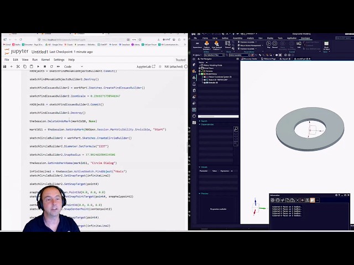Reload the browser page
Viewport: 354px width, 265px height.
point(20,40)
